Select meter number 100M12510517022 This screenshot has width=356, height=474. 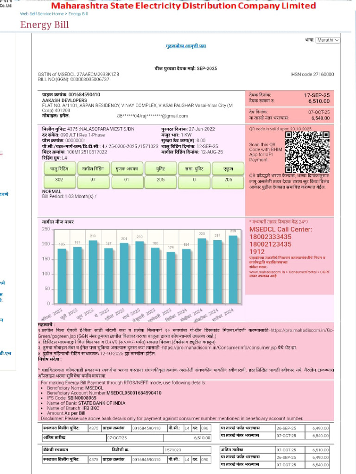point(87,152)
